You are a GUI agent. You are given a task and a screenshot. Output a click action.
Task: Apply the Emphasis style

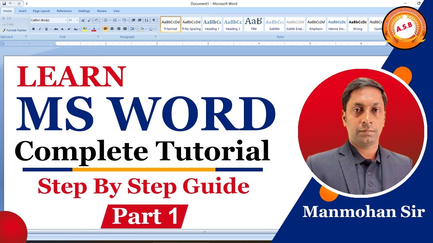point(316,24)
